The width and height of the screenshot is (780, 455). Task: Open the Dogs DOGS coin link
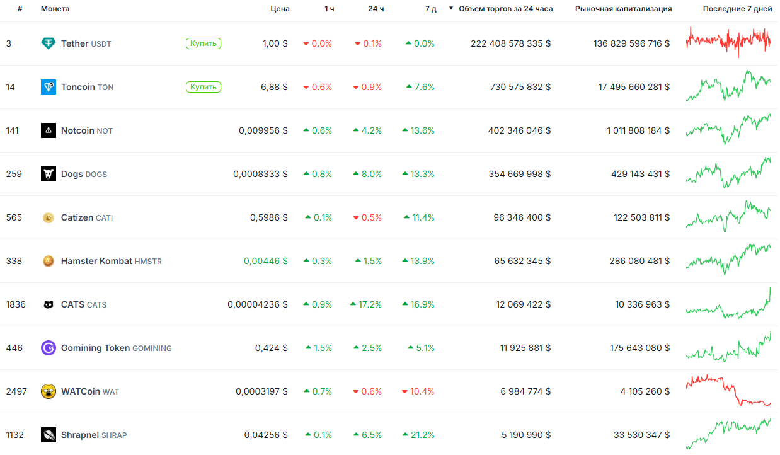click(x=84, y=174)
